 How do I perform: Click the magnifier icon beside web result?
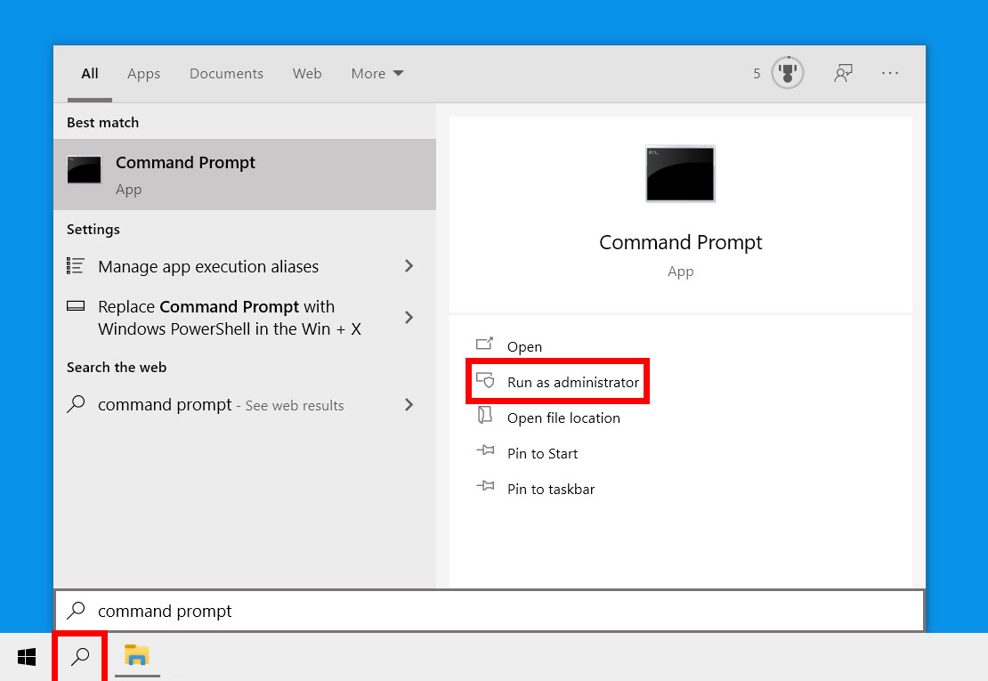coord(76,404)
